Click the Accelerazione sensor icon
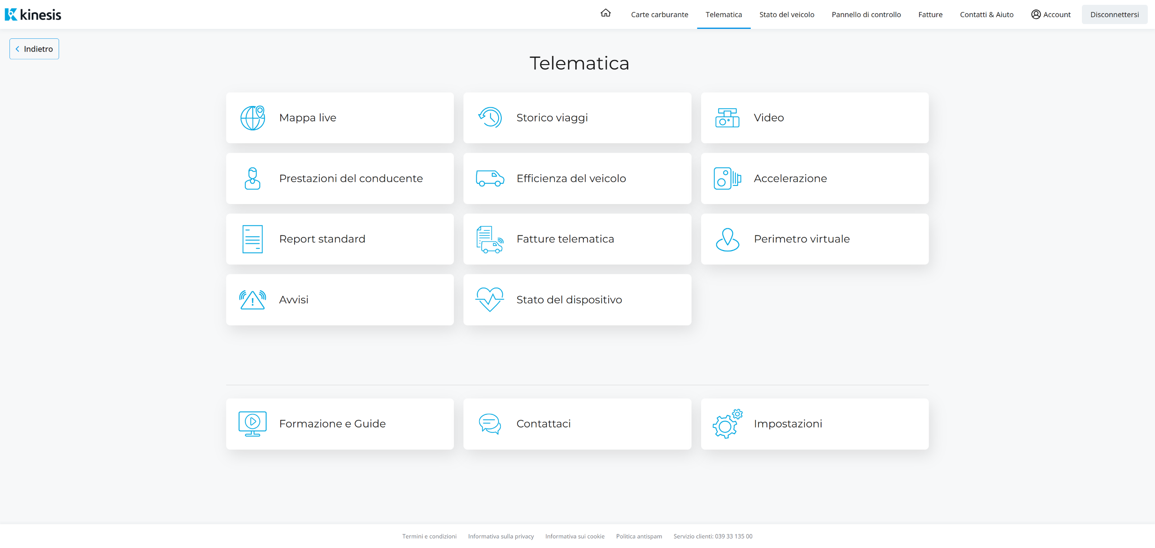This screenshot has width=1155, height=548. [727, 178]
